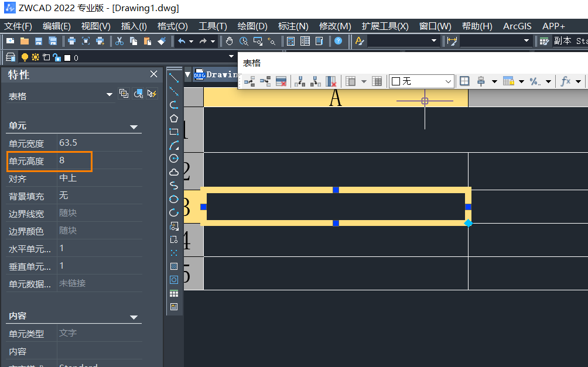The width and height of the screenshot is (588, 367).
Task: Toggle the PICKADD icon in Properties panel
Action: point(124,93)
